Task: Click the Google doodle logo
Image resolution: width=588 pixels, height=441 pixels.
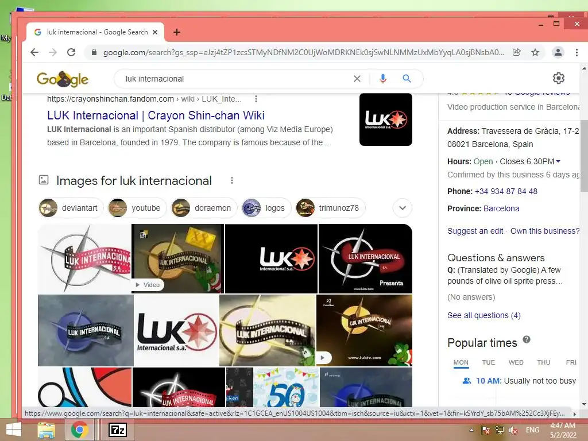Action: 62,79
